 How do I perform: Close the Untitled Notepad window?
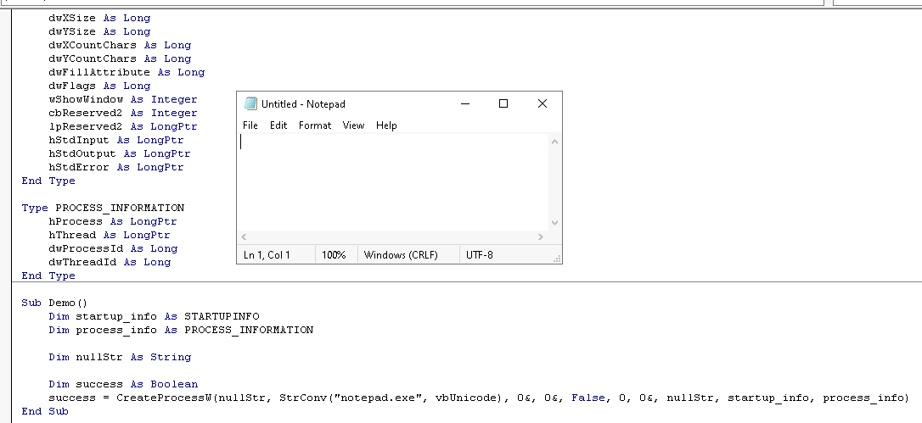click(x=543, y=103)
